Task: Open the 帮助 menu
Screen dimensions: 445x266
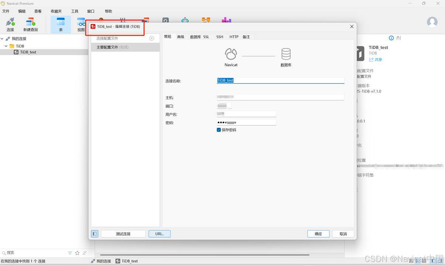Action: [x=109, y=11]
